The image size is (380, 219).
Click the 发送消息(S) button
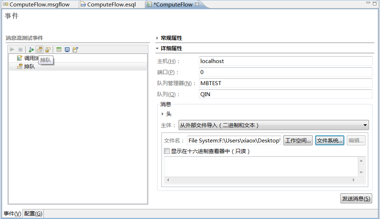(356, 198)
